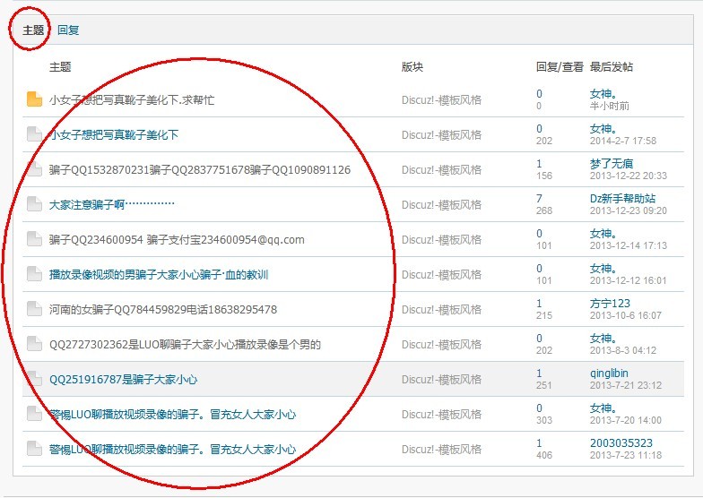Open last poster 女神。 posted 半小时前
Screen dimensions: 703x498
pyautogui.click(x=603, y=94)
